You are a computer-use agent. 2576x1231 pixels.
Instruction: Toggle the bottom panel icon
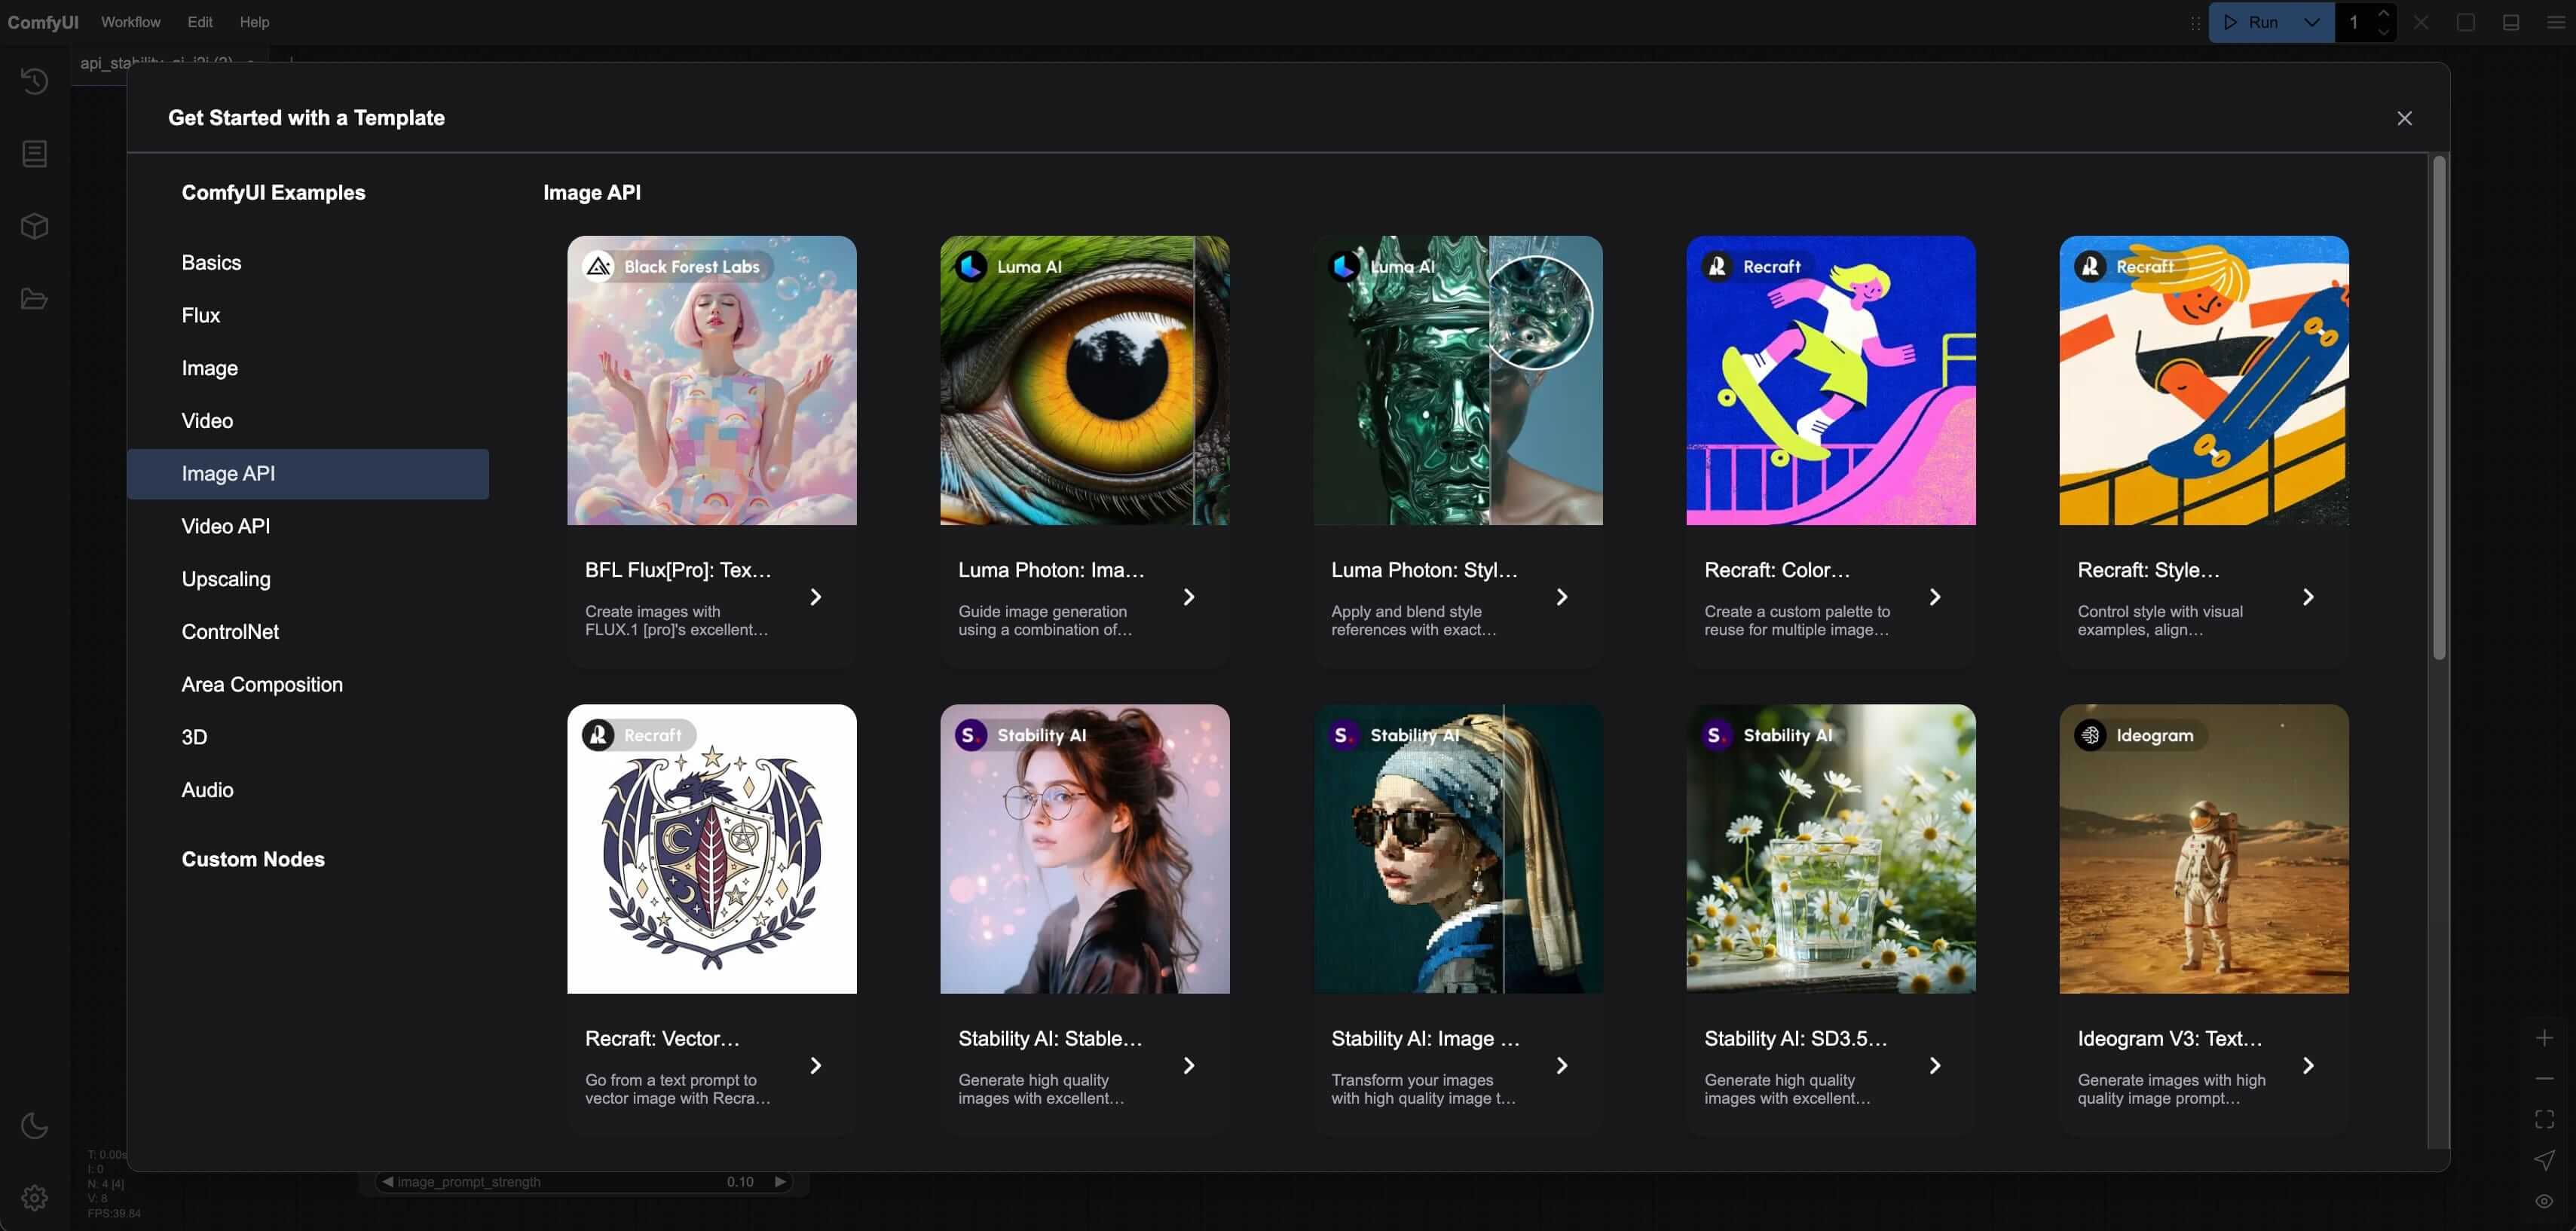[2510, 22]
